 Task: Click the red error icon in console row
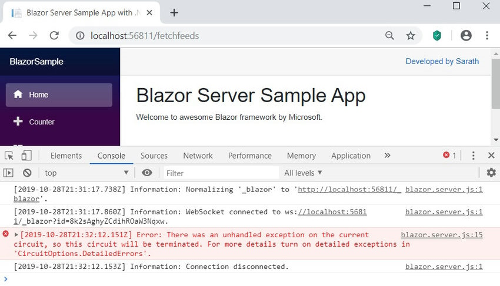[6, 234]
